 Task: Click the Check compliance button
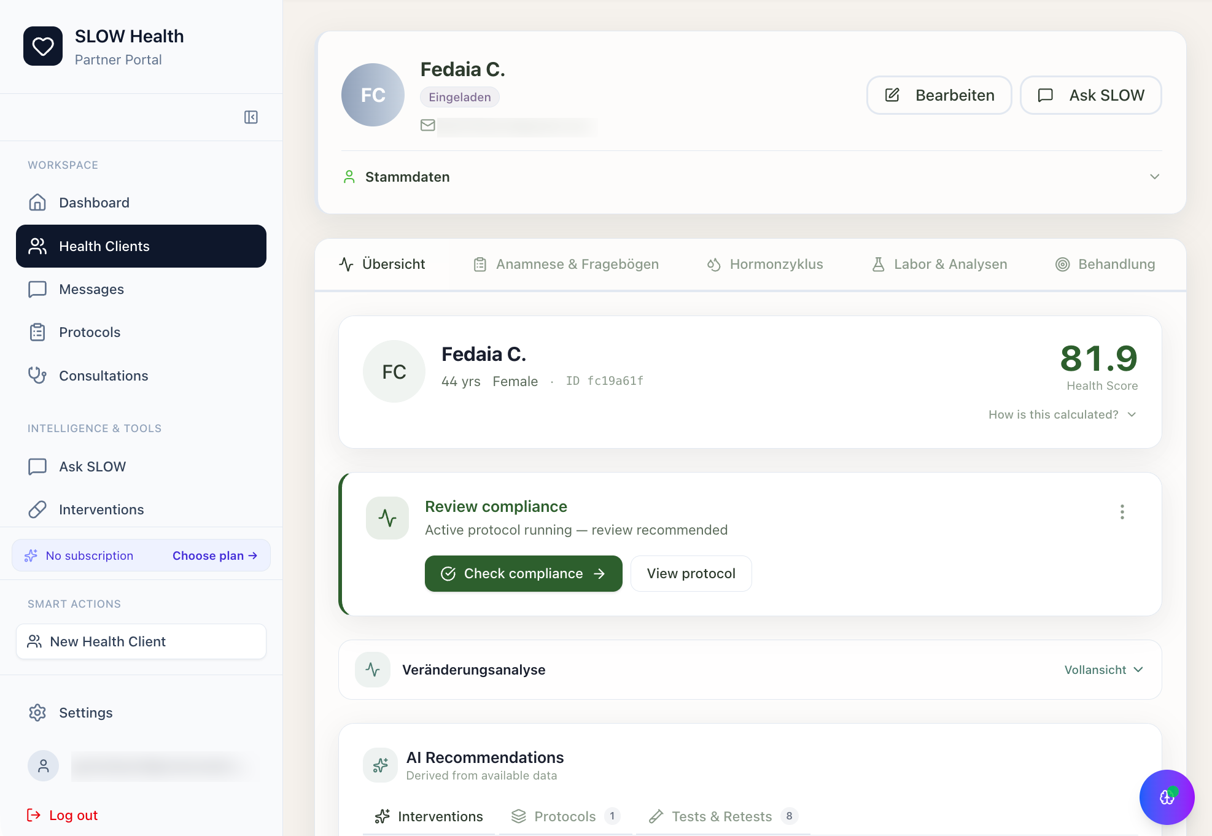(x=524, y=573)
